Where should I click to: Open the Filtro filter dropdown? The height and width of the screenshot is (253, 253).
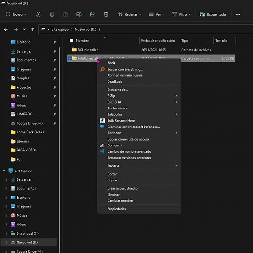click(181, 14)
